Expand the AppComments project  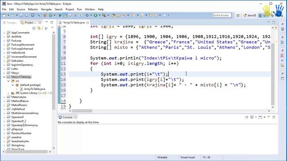point(4,33)
